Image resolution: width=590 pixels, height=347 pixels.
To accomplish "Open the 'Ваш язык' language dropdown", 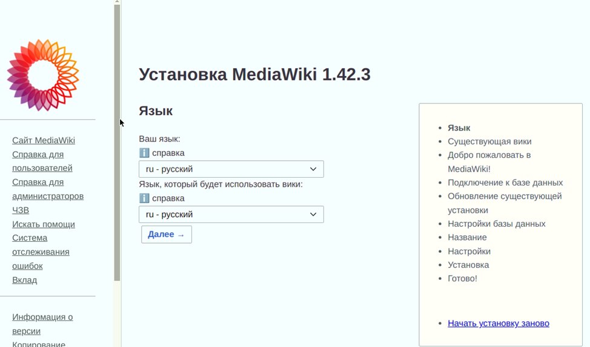I will [231, 169].
